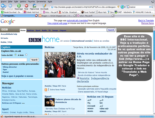Click the scrollbar down arrow
Screen dimensions: 155x118
[x=154, y=114]
